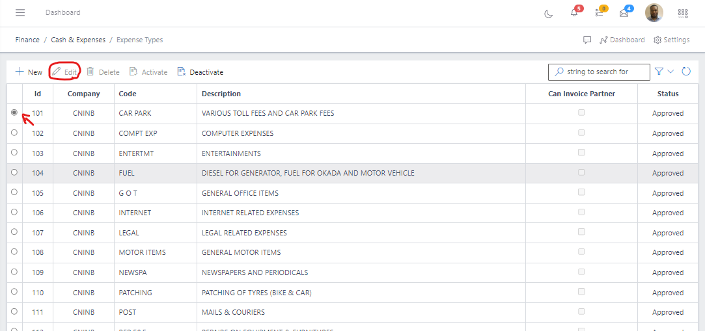The width and height of the screenshot is (705, 331).
Task: Open the task list icon
Action: 599,13
